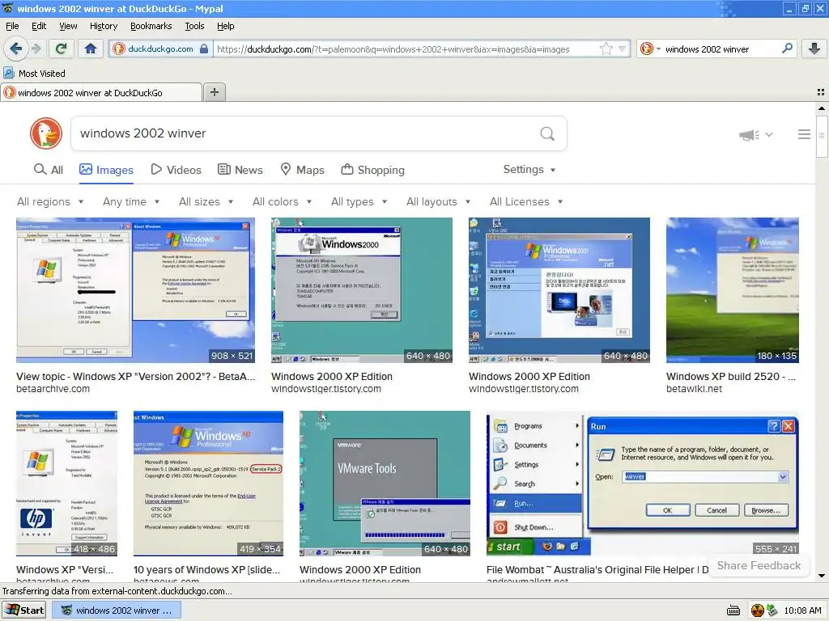The width and height of the screenshot is (829, 621).
Task: Open the All colors filter
Action: (x=283, y=201)
